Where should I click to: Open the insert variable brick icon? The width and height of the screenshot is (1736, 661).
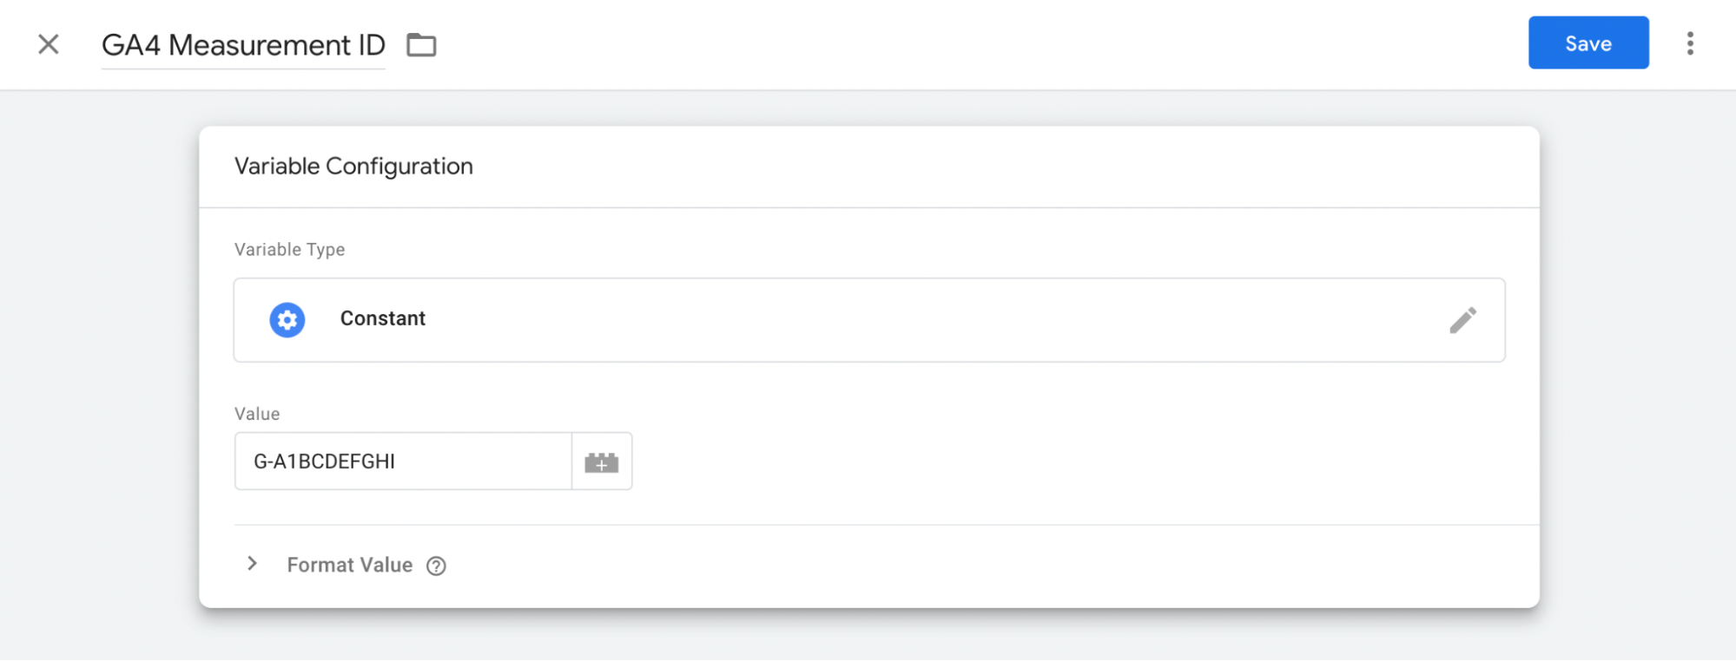pyautogui.click(x=601, y=461)
